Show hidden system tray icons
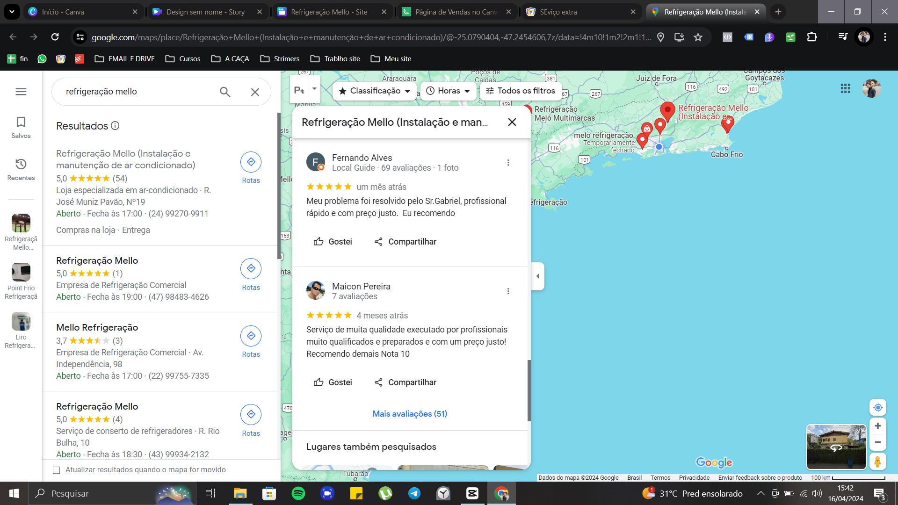The image size is (898, 505). click(x=761, y=493)
